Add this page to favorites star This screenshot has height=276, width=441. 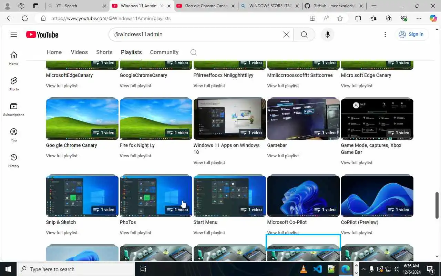(x=340, y=18)
